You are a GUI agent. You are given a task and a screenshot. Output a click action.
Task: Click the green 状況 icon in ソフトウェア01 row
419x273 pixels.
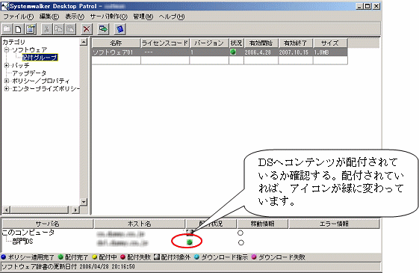click(233, 52)
